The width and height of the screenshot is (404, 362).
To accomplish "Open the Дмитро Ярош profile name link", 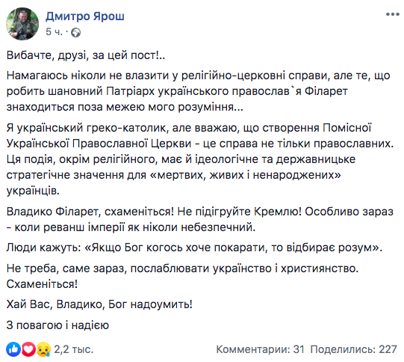I will [x=85, y=16].
